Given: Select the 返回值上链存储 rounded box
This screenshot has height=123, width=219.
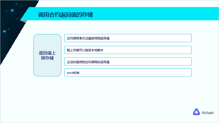Looking at the screenshot, I should point(47,55).
